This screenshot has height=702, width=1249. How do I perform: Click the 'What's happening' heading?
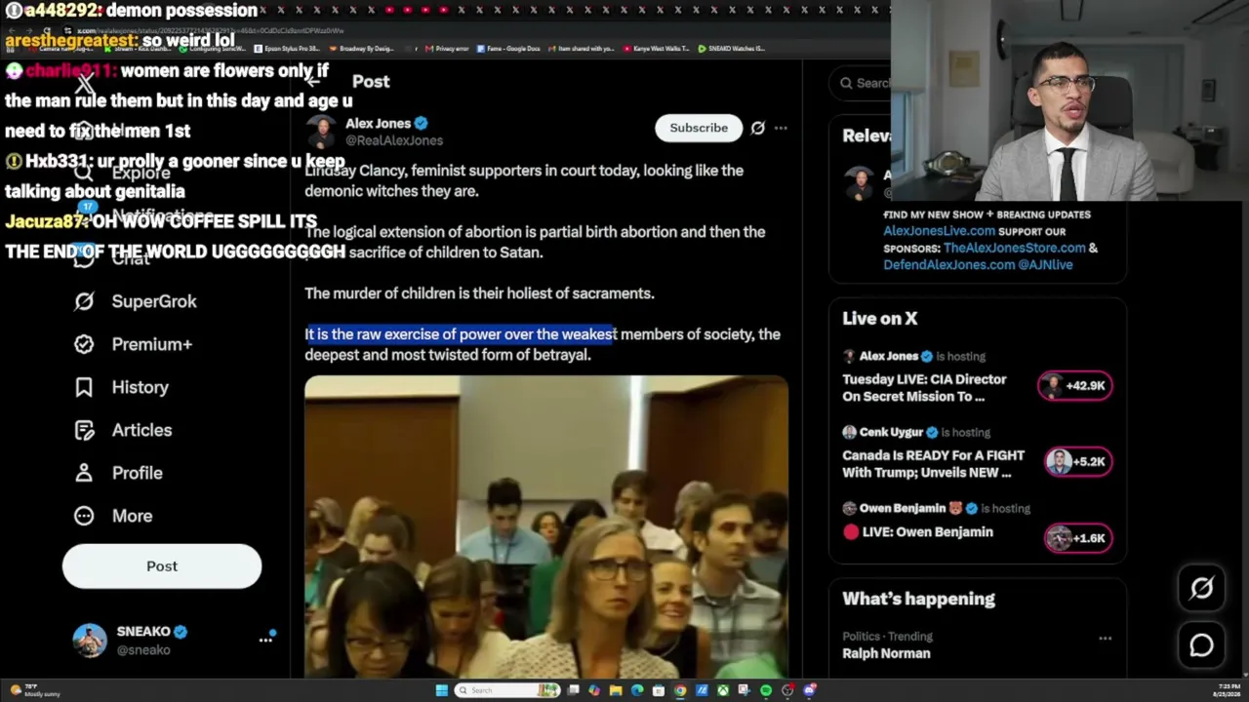point(919,599)
